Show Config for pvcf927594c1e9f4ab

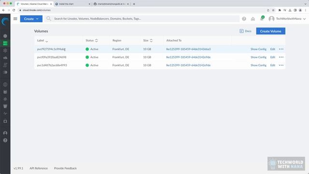[x=258, y=49]
